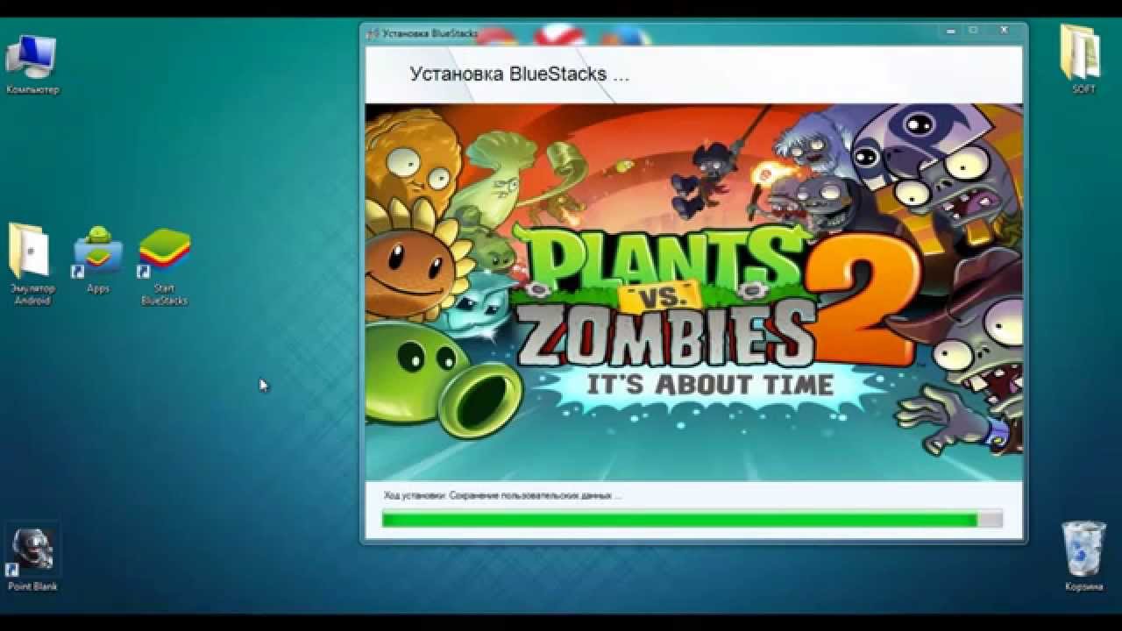The width and height of the screenshot is (1122, 631).
Task: Click the installer title bar icon
Action: point(373,34)
